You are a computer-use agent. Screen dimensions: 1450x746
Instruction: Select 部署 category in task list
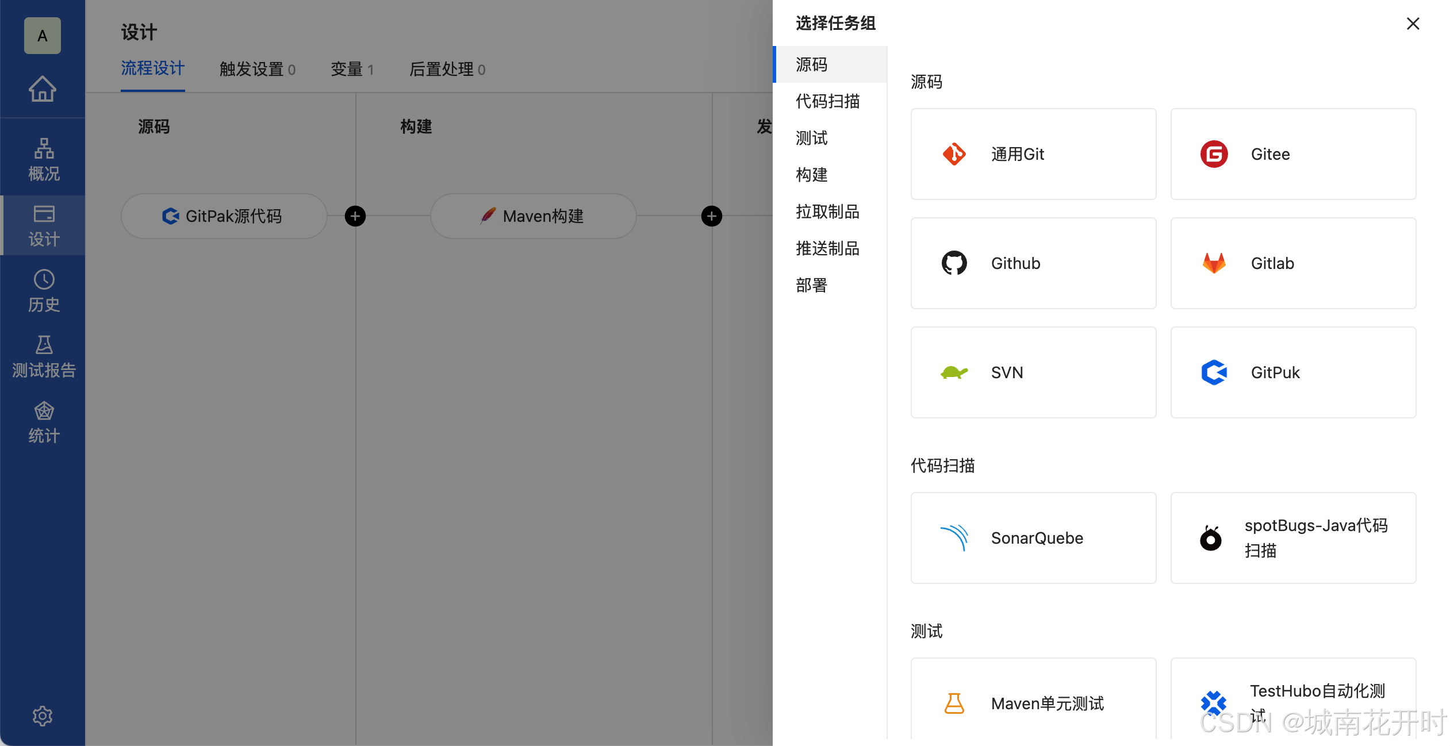pyautogui.click(x=831, y=285)
